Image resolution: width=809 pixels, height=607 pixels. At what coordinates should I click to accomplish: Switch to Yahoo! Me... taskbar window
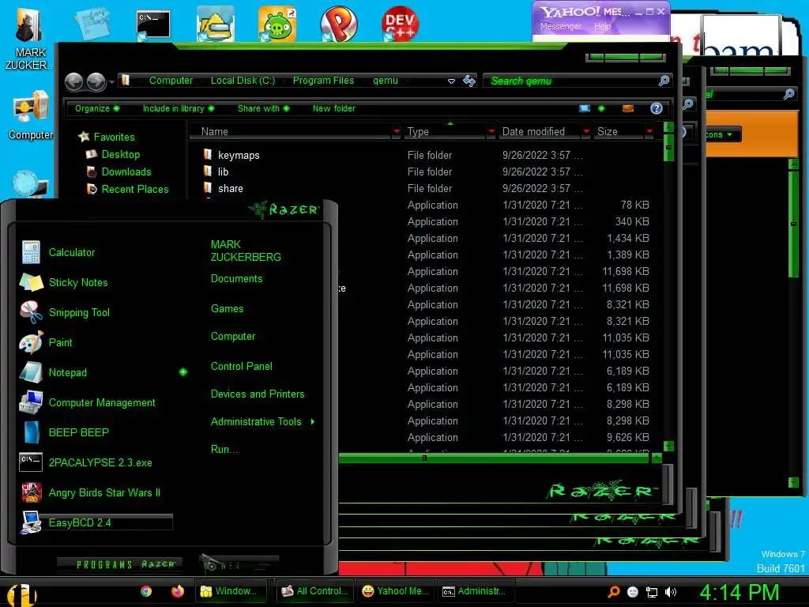pyautogui.click(x=395, y=591)
